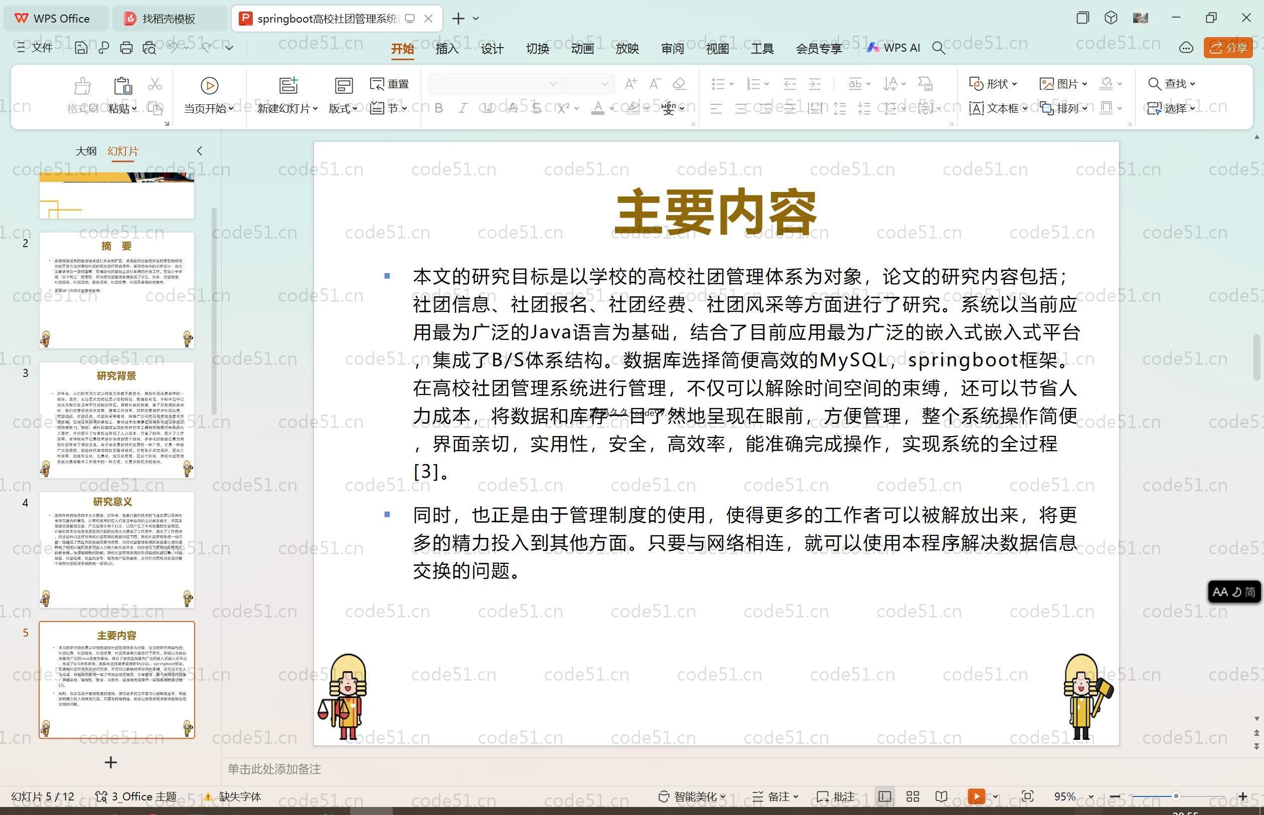Click Comments (批注) in status bar
Image resolution: width=1264 pixels, height=815 pixels.
point(836,796)
